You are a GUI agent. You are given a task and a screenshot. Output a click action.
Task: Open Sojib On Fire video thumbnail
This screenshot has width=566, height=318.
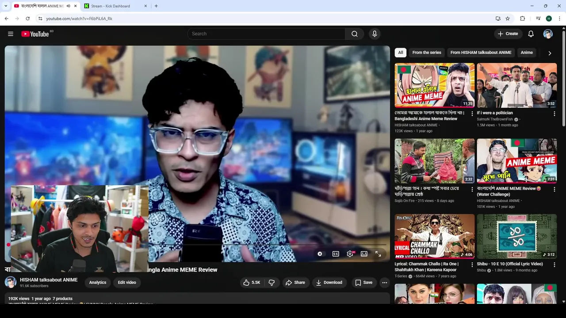click(435, 161)
